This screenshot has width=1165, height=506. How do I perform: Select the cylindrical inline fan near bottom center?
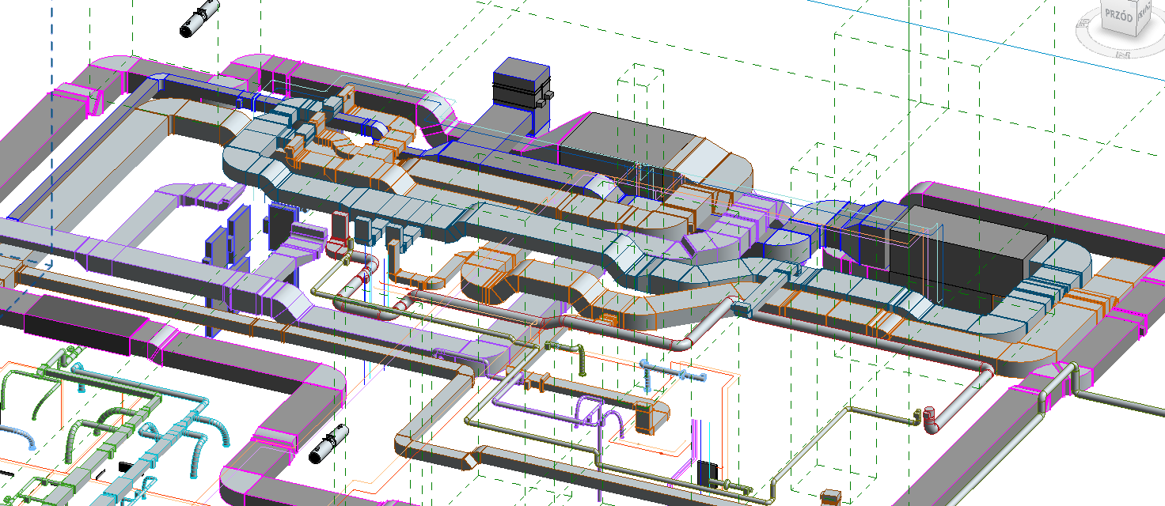[329, 444]
